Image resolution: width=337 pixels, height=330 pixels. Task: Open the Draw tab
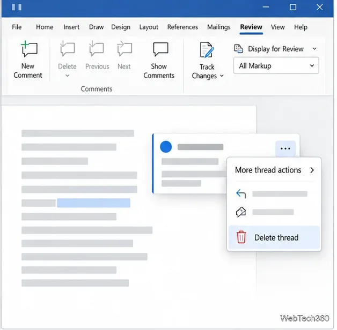(96, 27)
